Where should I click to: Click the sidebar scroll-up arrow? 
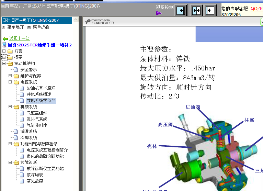pos(76,20)
